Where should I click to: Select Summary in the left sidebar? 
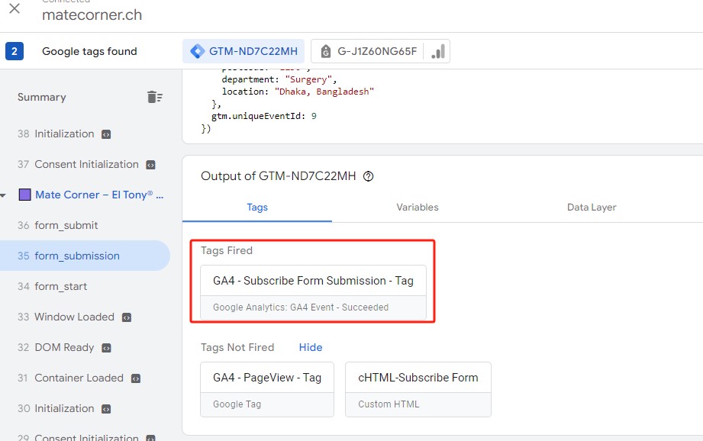(42, 97)
